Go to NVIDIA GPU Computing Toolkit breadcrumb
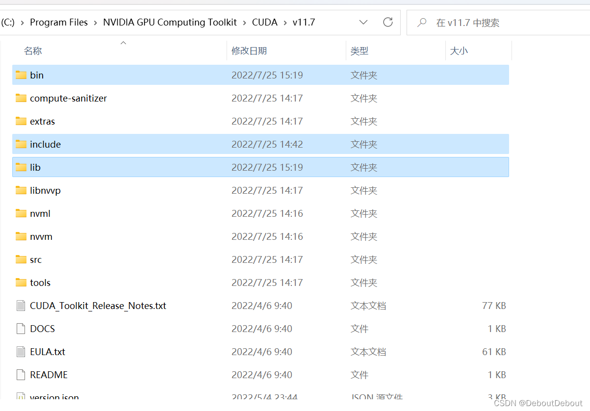This screenshot has height=411, width=590. [170, 23]
